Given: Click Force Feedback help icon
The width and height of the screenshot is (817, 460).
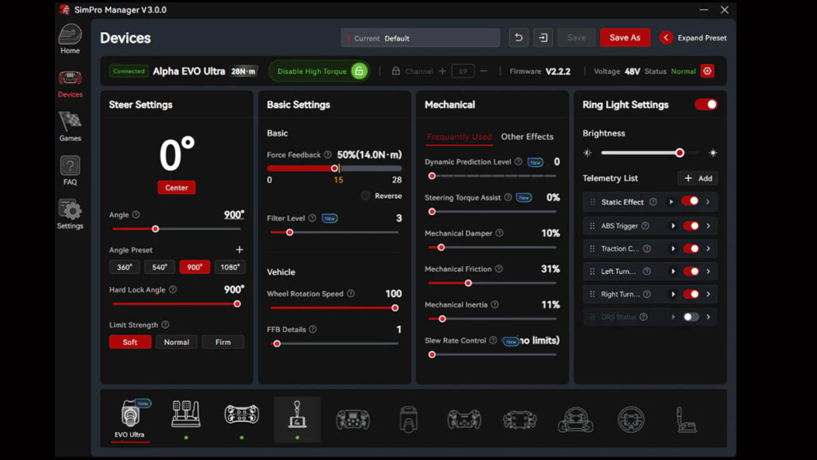Looking at the screenshot, I should click(x=328, y=155).
